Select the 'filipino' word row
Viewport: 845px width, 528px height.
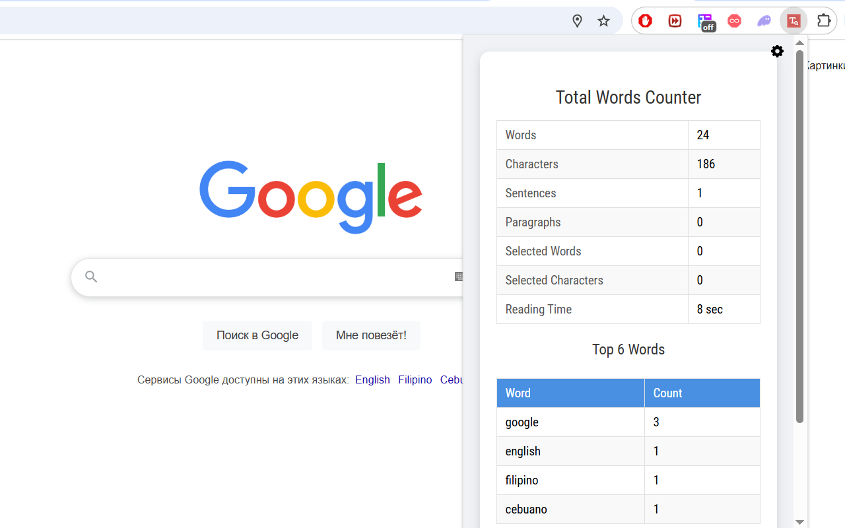pos(628,480)
